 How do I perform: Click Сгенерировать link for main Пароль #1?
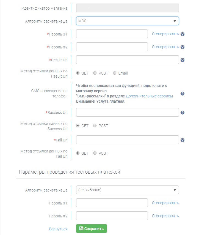[165, 34]
